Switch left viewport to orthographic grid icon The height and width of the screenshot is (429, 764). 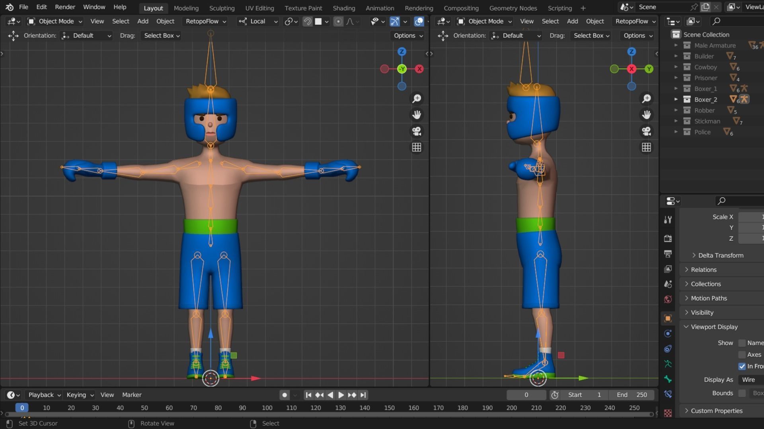[417, 147]
